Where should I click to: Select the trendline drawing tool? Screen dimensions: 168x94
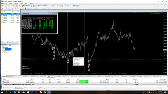(13, 8)
